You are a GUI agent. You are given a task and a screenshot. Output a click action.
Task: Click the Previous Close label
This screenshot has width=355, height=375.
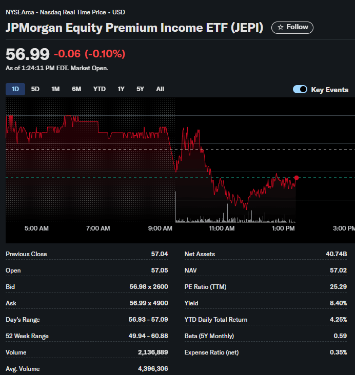pos(26,254)
